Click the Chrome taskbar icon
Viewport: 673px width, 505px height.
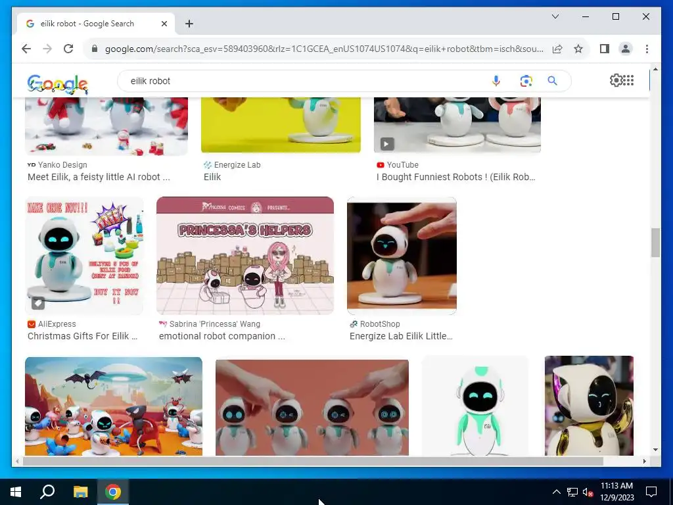pos(113,492)
